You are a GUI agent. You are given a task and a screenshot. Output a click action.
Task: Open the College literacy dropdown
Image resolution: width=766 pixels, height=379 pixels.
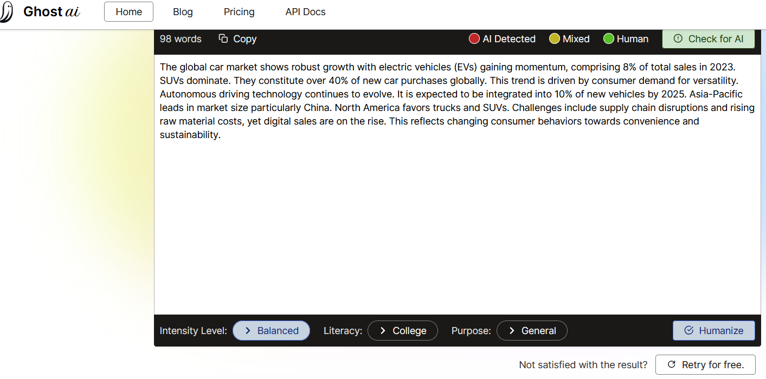[x=402, y=330]
